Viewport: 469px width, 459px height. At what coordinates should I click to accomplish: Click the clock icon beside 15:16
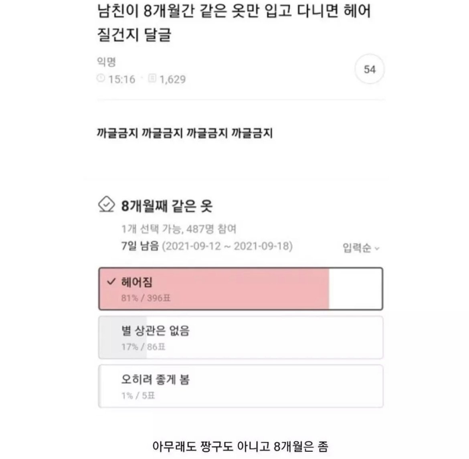tap(101, 79)
